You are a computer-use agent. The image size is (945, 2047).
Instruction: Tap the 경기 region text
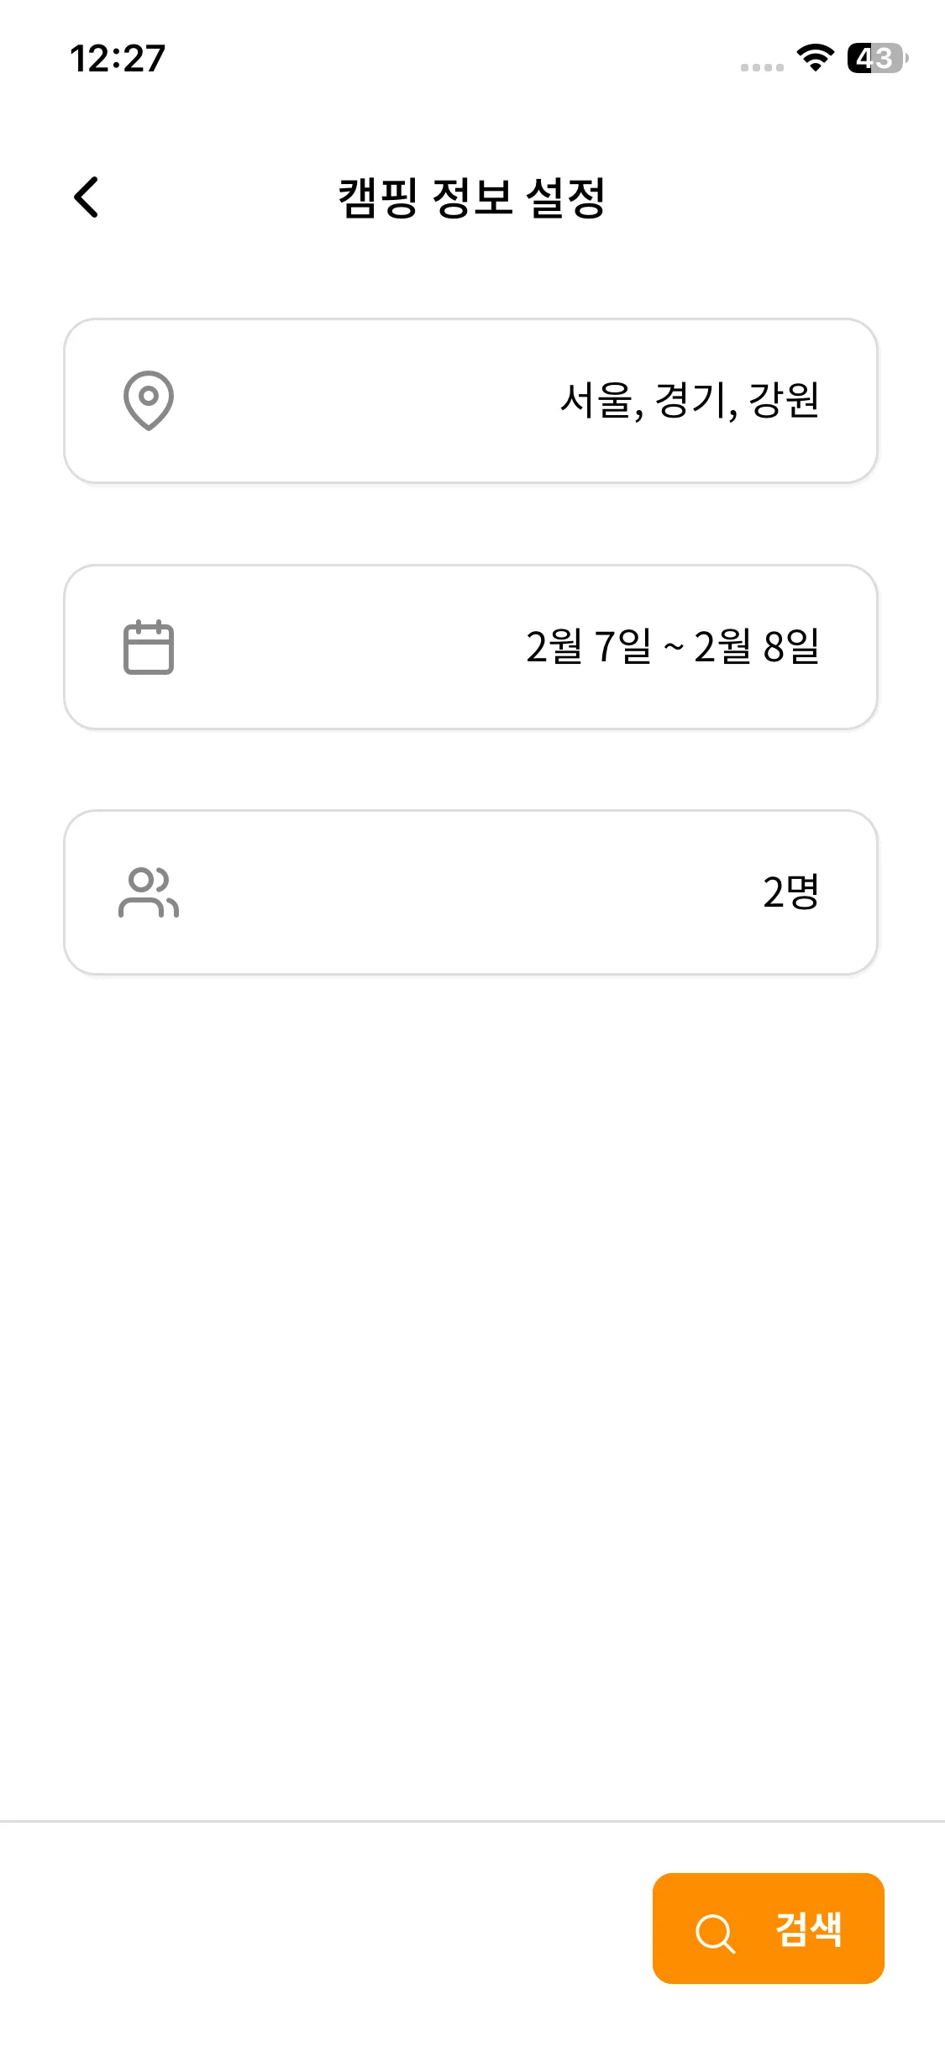coord(690,400)
